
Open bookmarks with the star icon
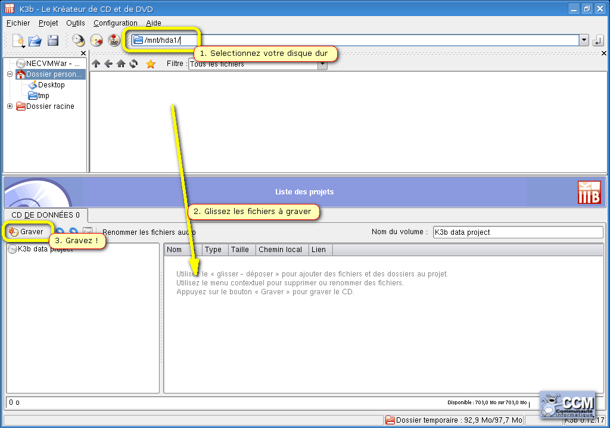(151, 64)
